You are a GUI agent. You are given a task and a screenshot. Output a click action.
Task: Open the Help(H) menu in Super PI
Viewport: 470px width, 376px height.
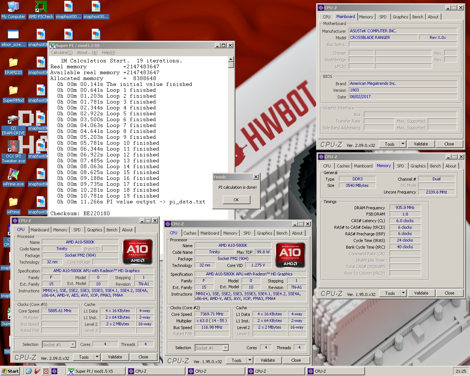108,53
